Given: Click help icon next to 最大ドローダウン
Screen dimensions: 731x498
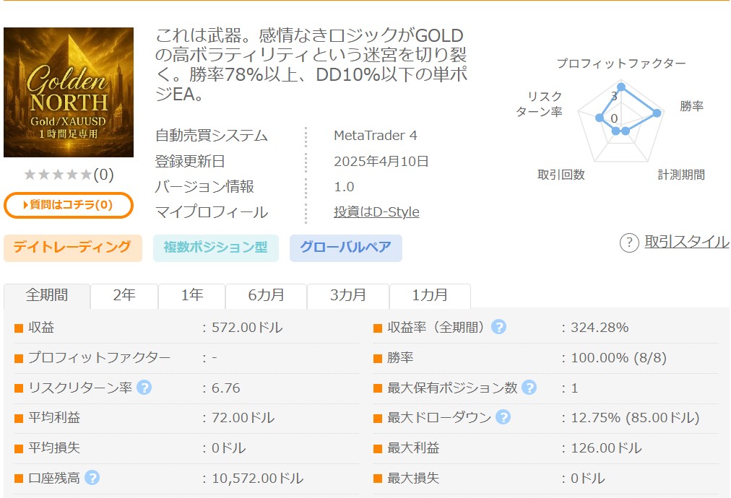Looking at the screenshot, I should tap(503, 417).
